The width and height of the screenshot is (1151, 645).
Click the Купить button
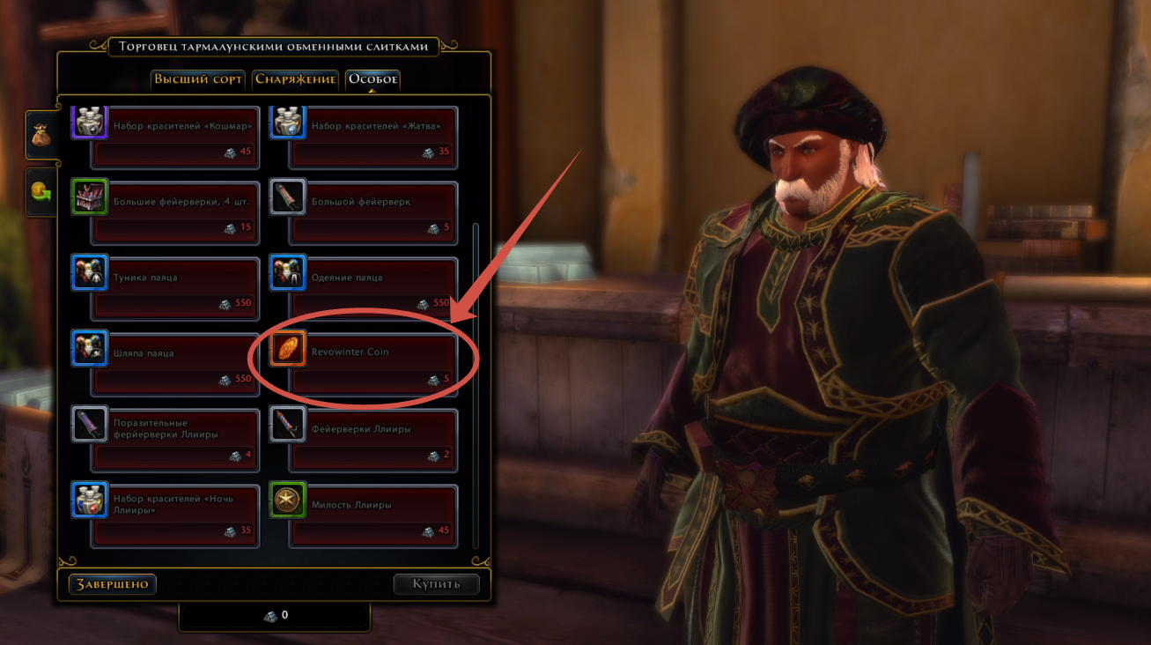(436, 584)
